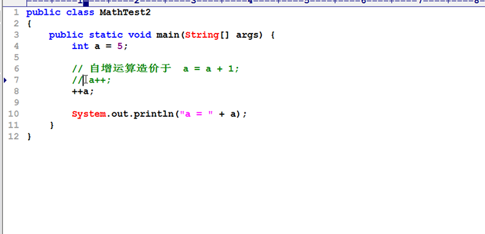Screen dimensions: 485x234
Task: Click the column indicator block on the ruler
Action: (x=86, y=3)
